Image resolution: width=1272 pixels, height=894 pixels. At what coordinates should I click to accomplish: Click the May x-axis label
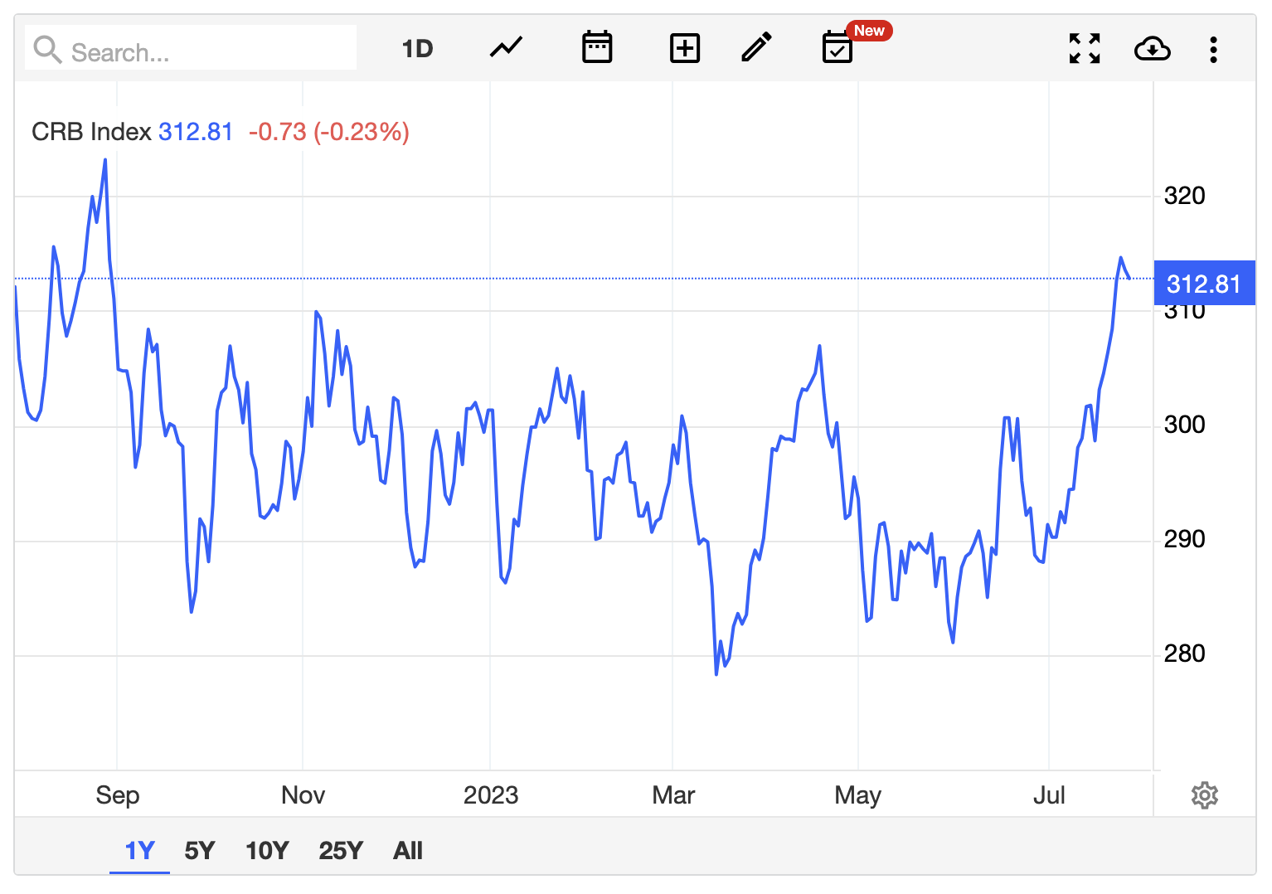click(x=857, y=795)
